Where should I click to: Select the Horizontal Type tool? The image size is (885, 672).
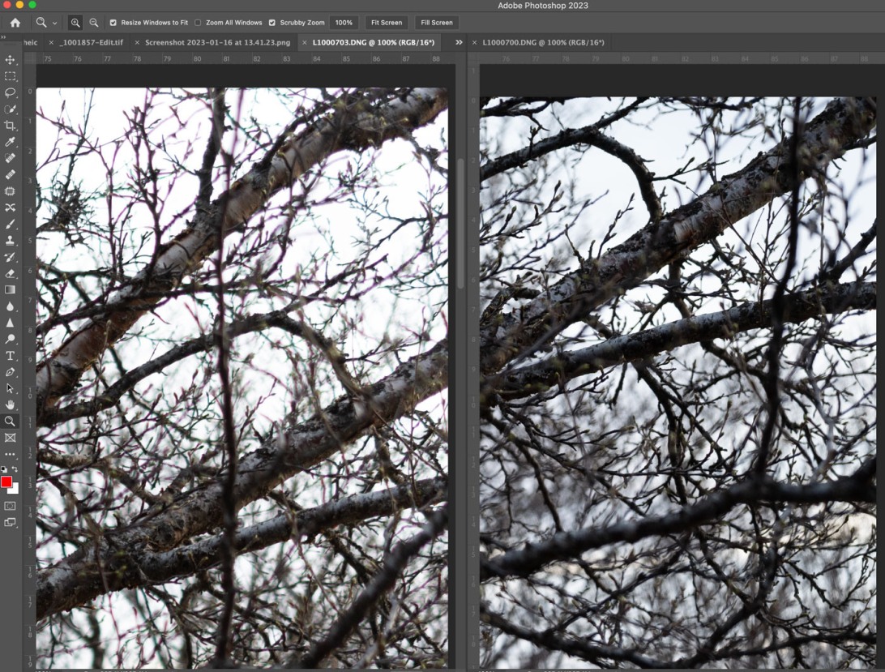click(10, 356)
